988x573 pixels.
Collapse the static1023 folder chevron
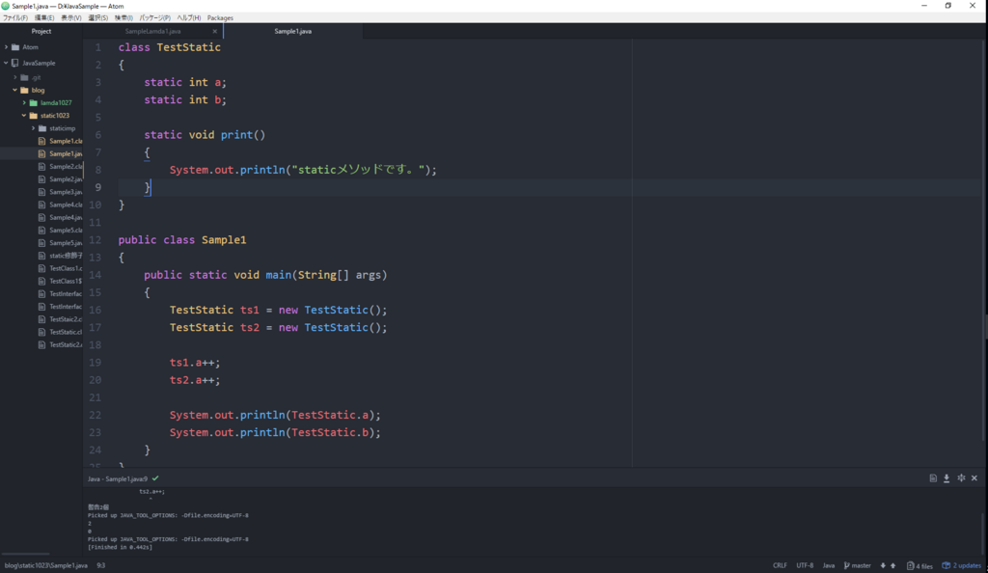24,115
